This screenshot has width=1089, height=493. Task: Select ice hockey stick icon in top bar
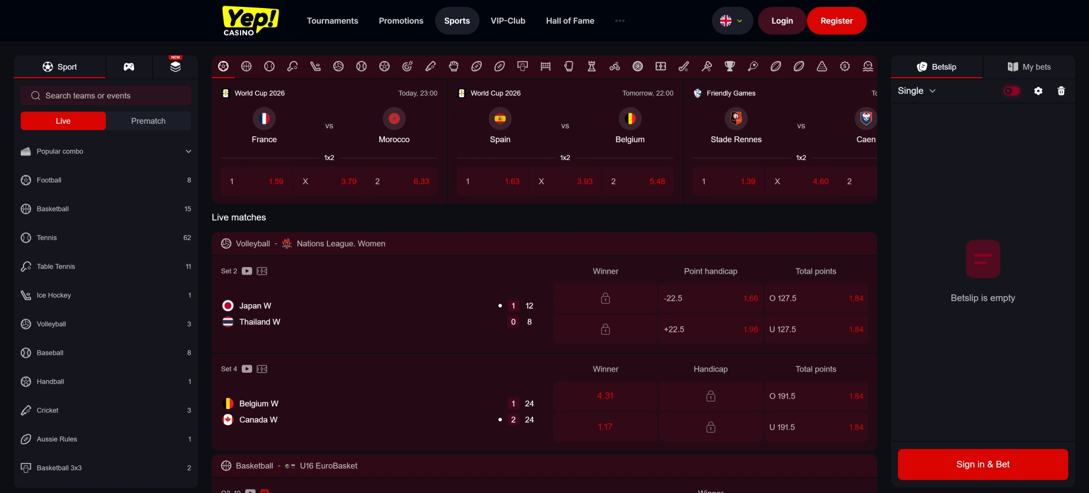315,66
